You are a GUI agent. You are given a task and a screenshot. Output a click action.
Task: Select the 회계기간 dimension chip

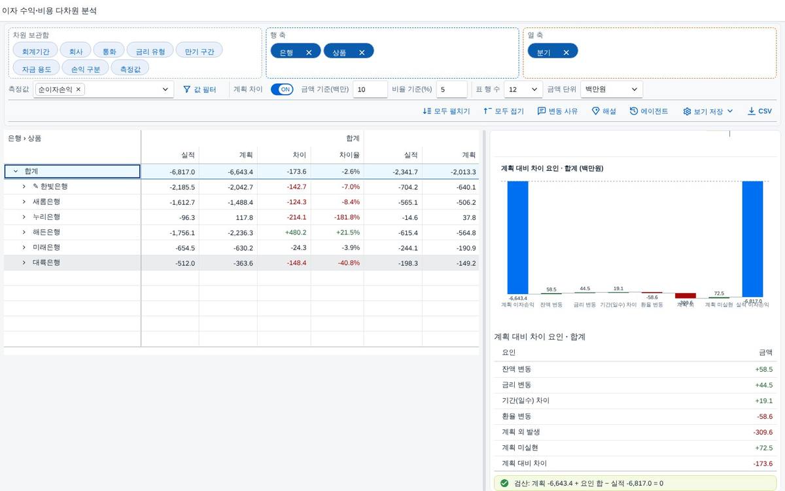point(35,50)
